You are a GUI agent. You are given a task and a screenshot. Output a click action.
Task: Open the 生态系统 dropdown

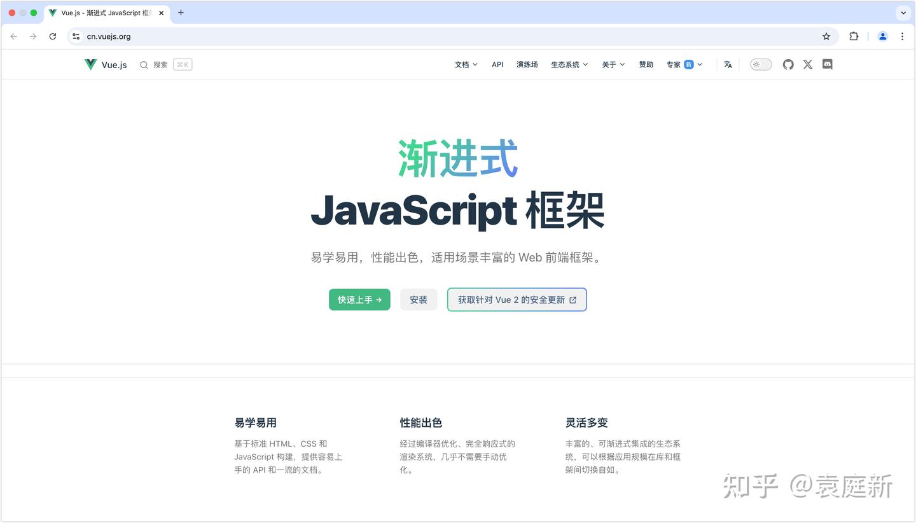pyautogui.click(x=569, y=64)
